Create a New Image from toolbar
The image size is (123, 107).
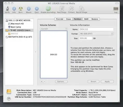pos(62,9)
